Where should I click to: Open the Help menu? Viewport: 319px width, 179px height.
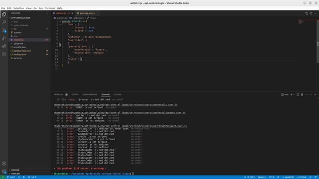[60, 8]
